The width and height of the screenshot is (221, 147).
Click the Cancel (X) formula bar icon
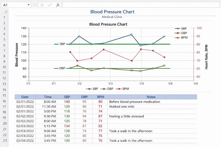[x=42, y=5]
